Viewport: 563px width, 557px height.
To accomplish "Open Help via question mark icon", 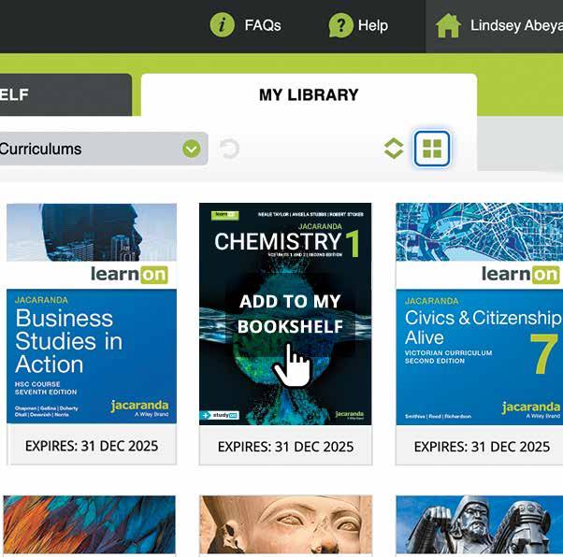I will pos(340,25).
